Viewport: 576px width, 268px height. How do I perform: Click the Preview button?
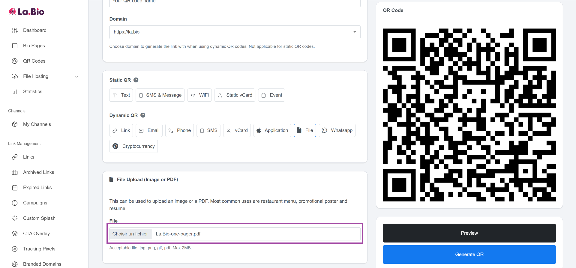pos(469,233)
